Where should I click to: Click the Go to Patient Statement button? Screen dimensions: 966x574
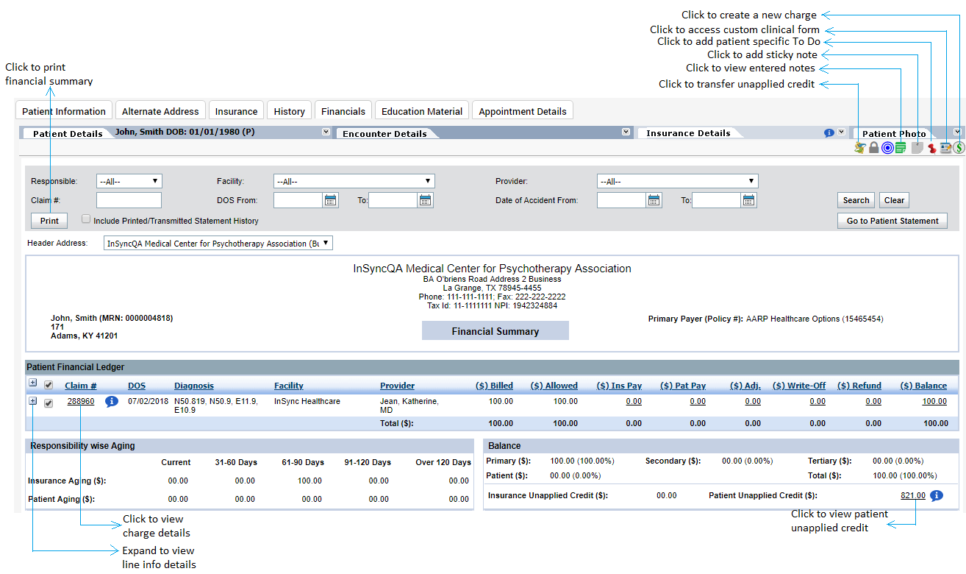click(x=892, y=220)
